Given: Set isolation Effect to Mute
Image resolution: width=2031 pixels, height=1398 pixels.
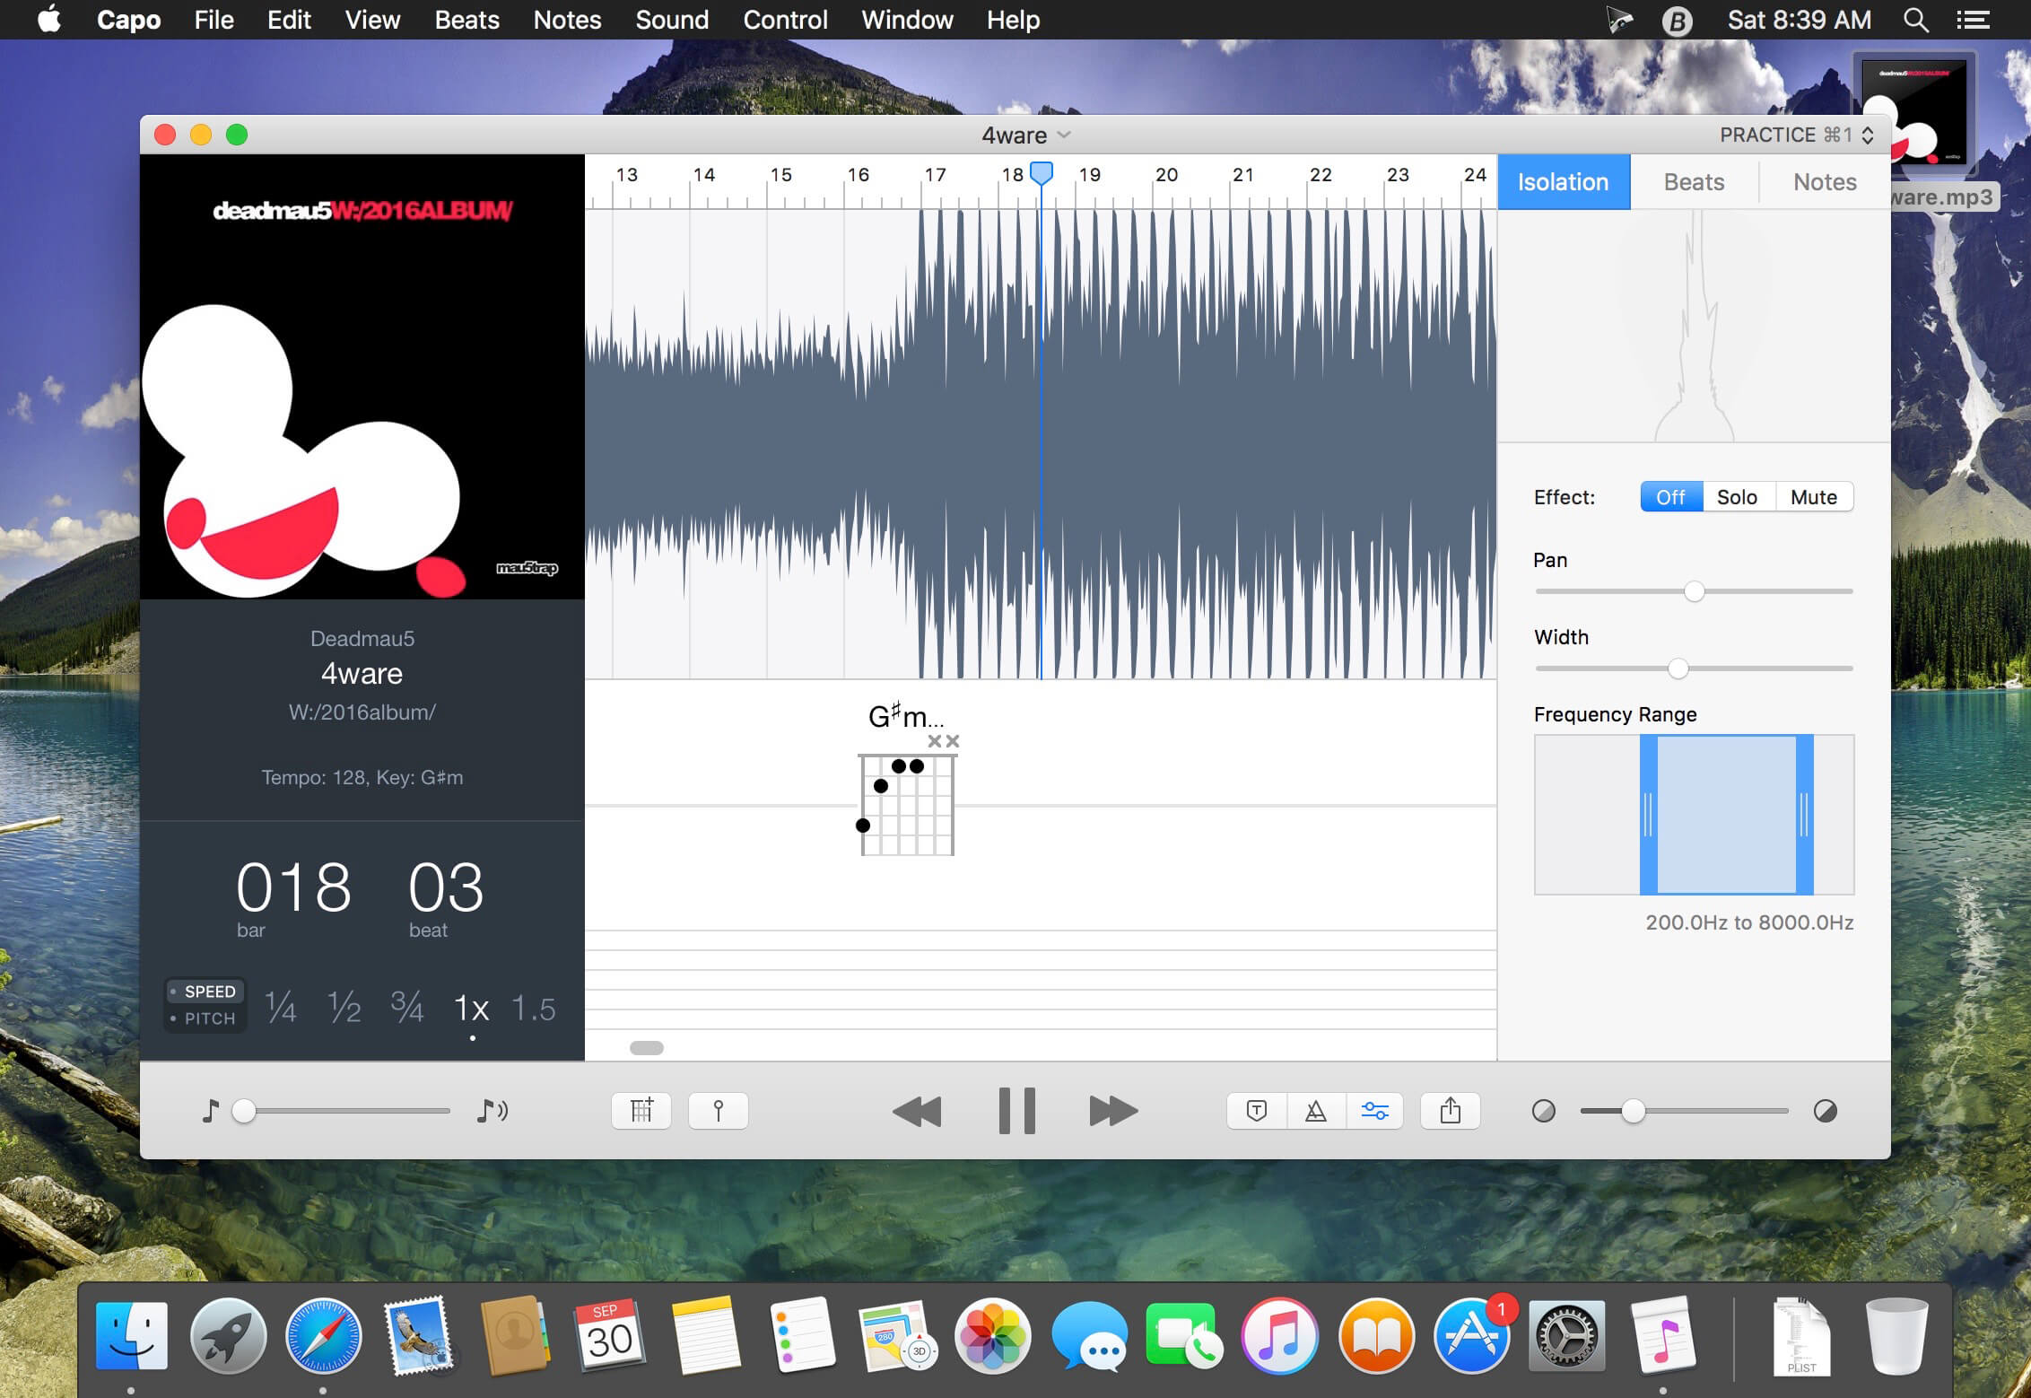Looking at the screenshot, I should coord(1814,497).
